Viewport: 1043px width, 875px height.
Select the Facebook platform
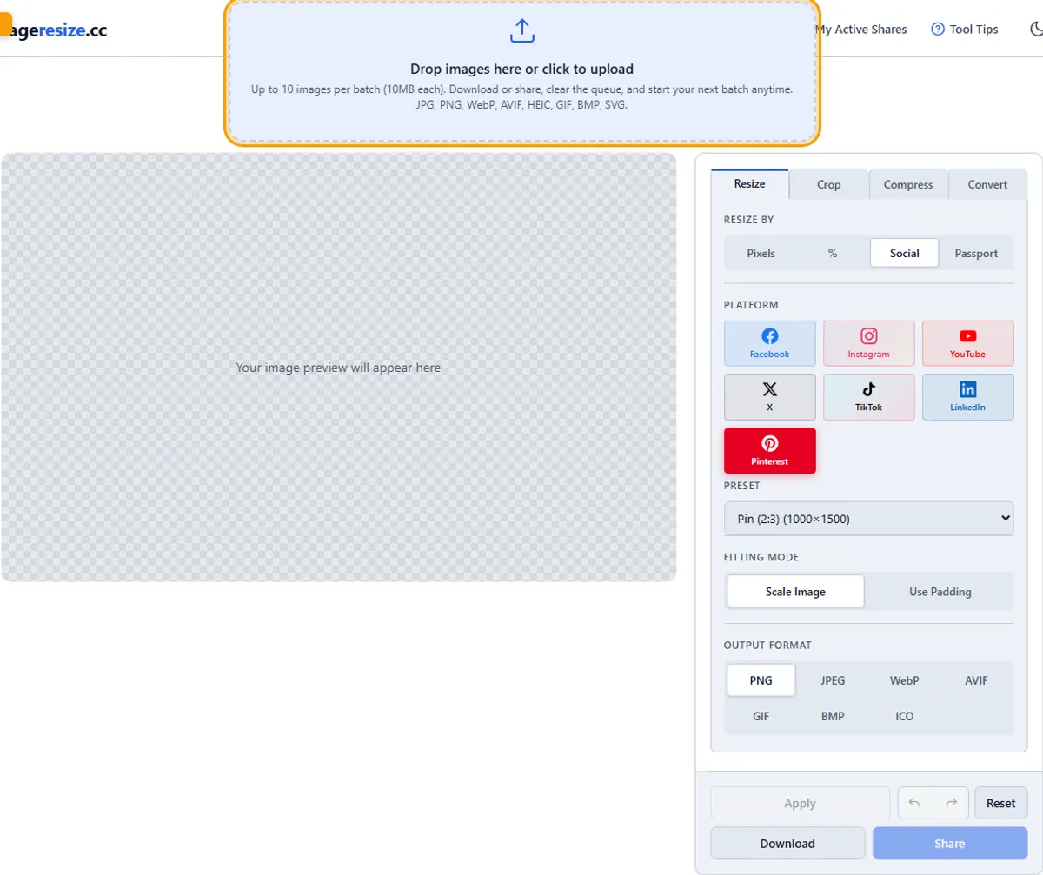pos(770,343)
